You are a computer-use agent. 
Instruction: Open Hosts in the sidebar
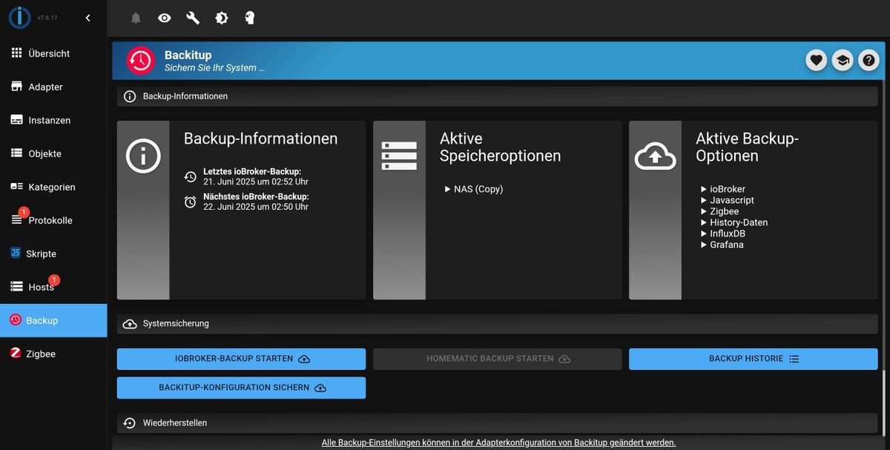53,287
